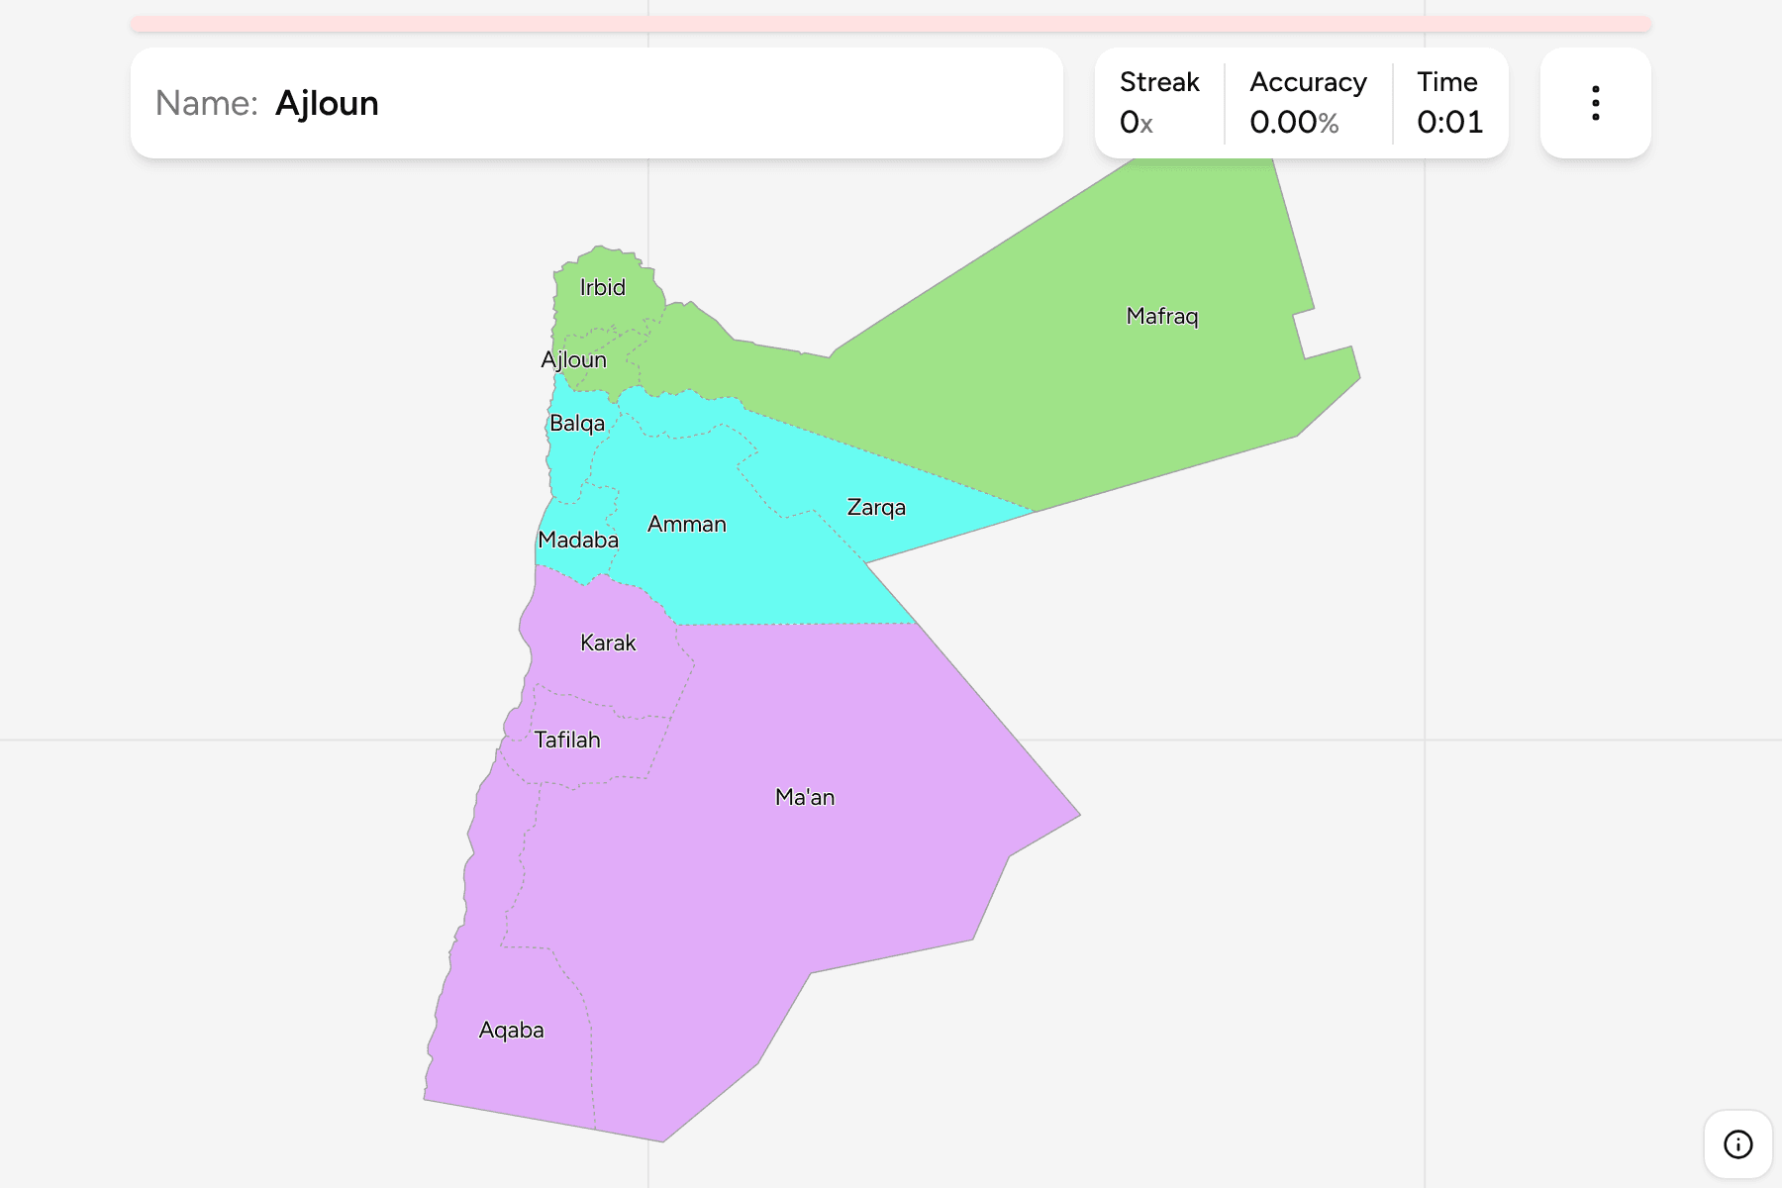Click the Time elapsed readout
The image size is (1782, 1188).
pos(1449,123)
